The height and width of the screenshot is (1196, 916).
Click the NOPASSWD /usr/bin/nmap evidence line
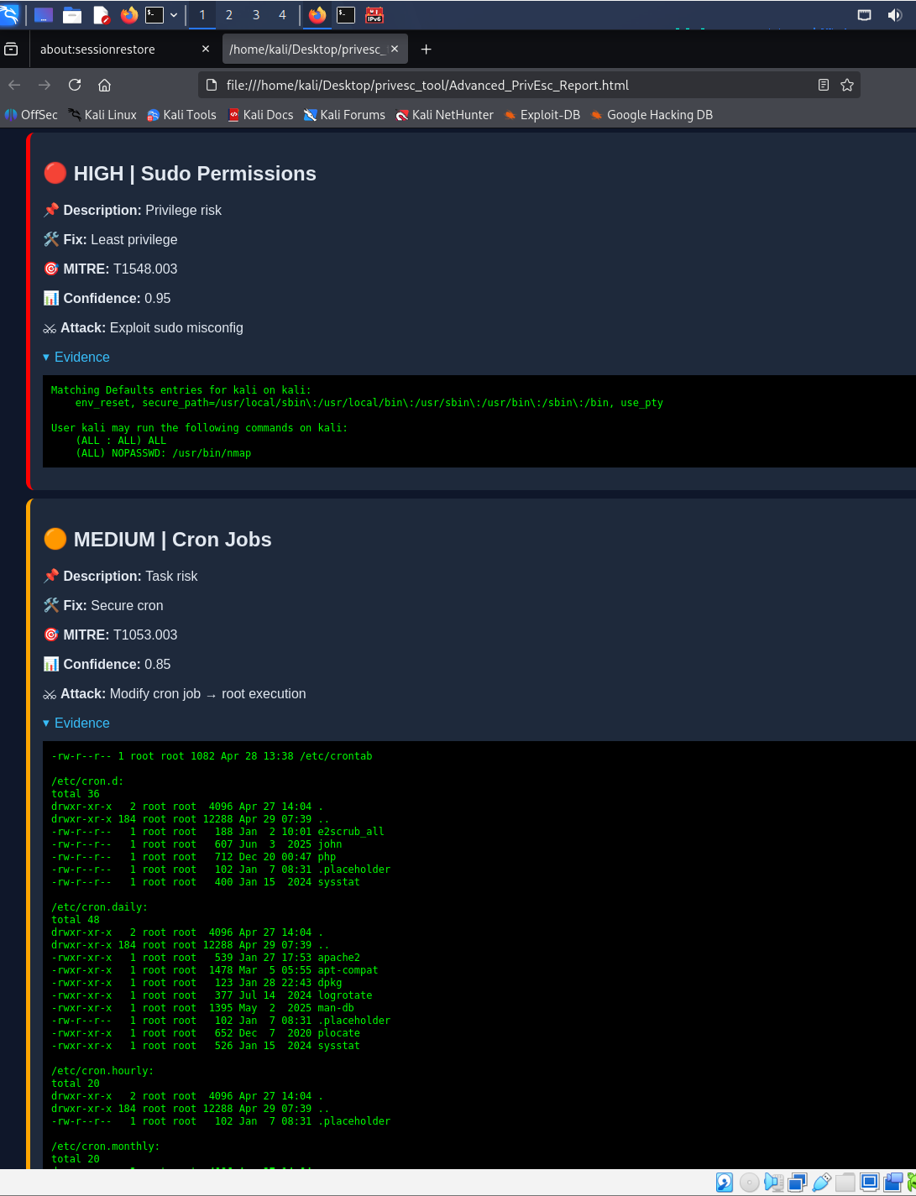pos(163,453)
